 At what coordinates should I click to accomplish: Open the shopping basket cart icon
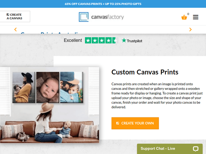click(x=184, y=17)
